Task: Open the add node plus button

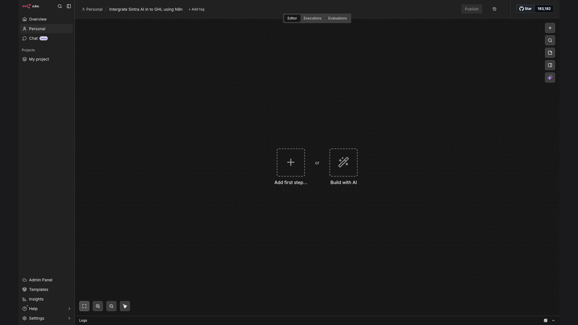Action: (x=550, y=28)
